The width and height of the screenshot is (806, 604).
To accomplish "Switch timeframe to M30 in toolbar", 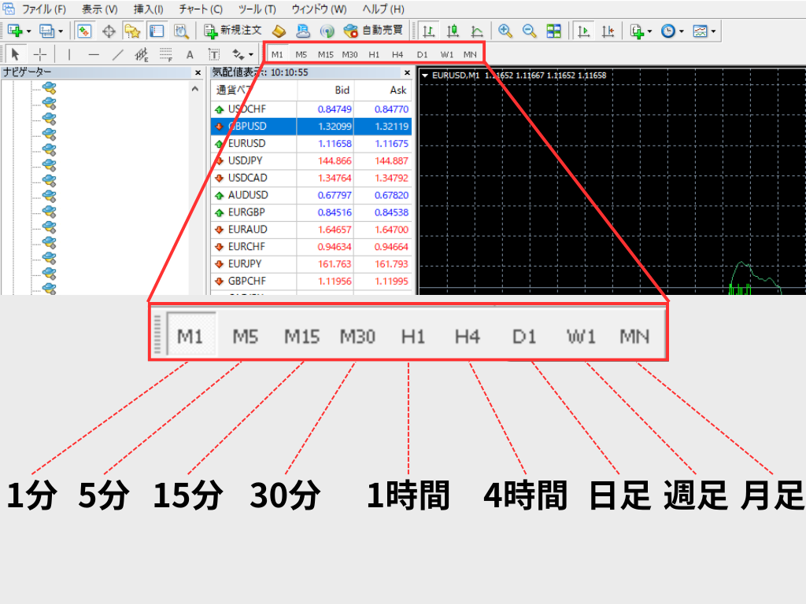I will click(350, 54).
